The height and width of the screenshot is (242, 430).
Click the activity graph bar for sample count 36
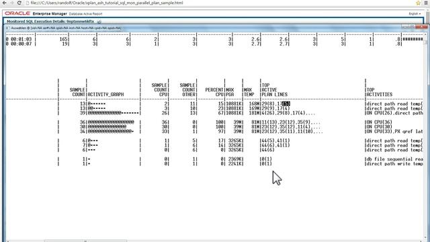pyautogui.click(x=111, y=122)
